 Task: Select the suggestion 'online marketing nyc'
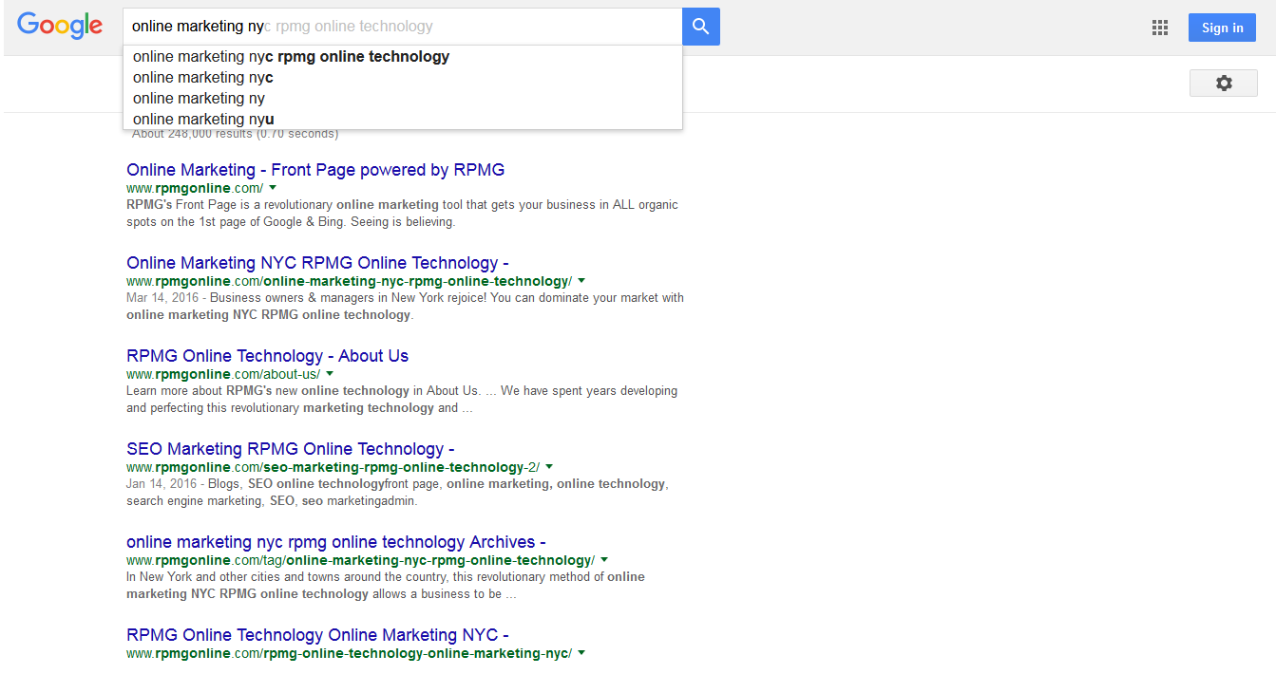[403, 77]
